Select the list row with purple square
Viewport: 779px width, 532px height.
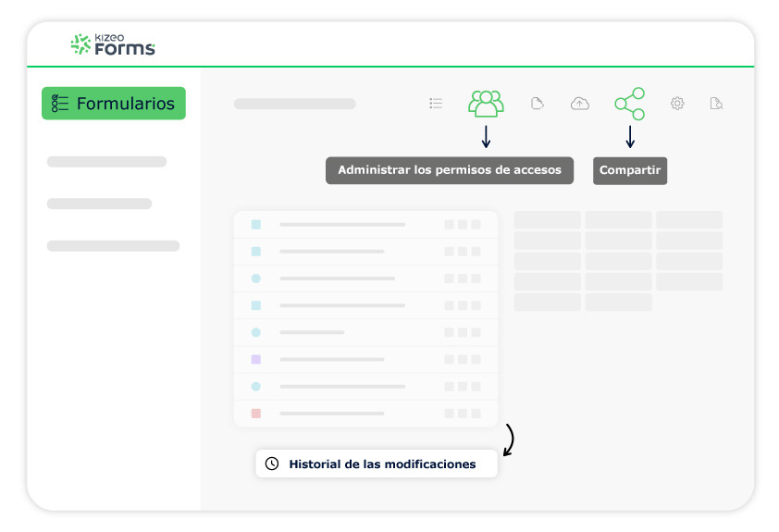coord(365,359)
